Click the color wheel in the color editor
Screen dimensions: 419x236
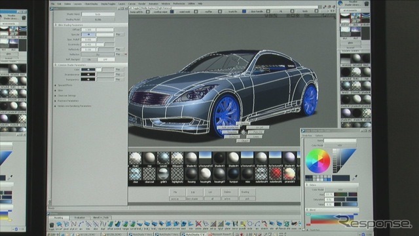pos(318,161)
